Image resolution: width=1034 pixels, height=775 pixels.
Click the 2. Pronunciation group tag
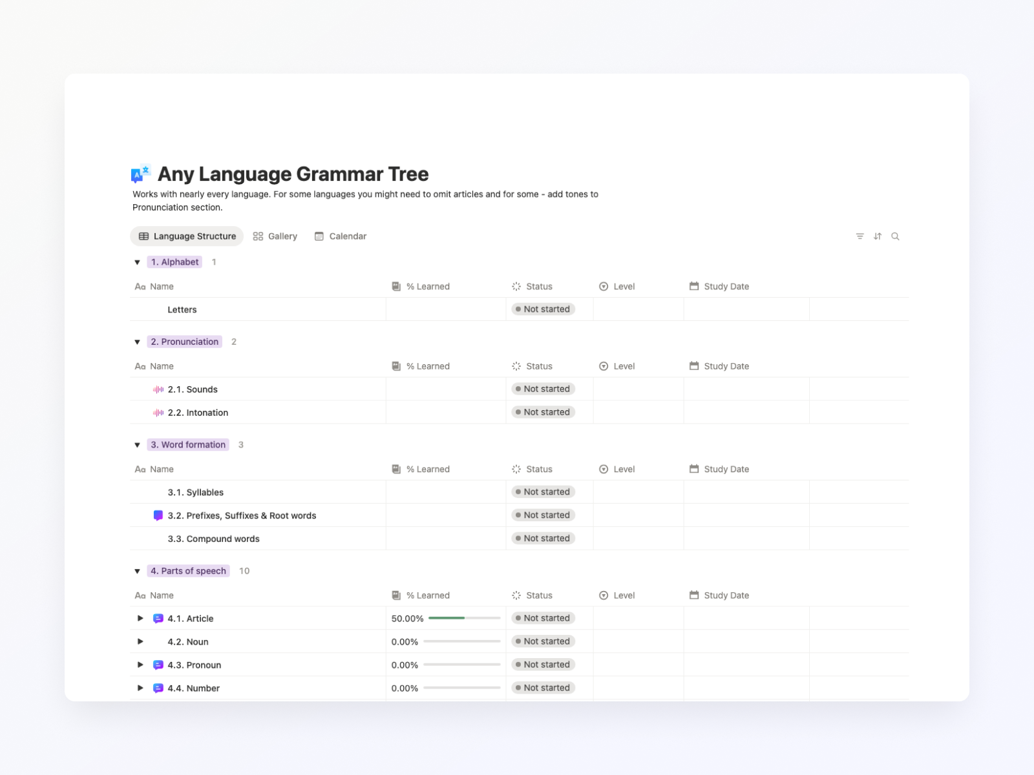click(185, 342)
